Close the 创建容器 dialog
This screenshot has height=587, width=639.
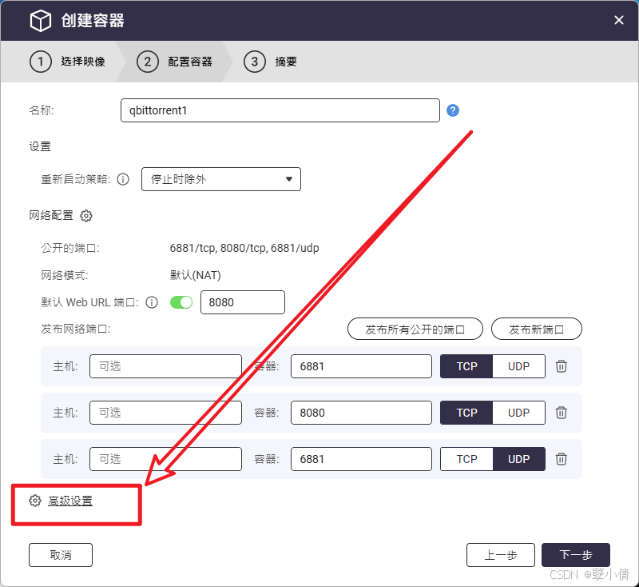pos(618,20)
